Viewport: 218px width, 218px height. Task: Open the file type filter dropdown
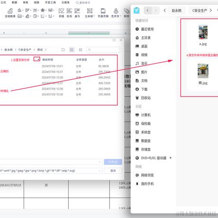click(100, 171)
